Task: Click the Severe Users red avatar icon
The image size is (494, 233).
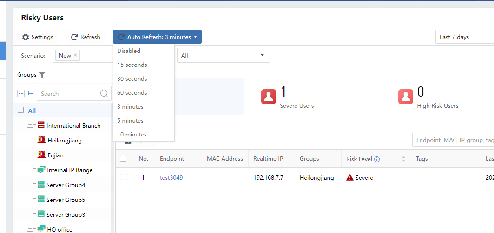Action: pyautogui.click(x=268, y=97)
